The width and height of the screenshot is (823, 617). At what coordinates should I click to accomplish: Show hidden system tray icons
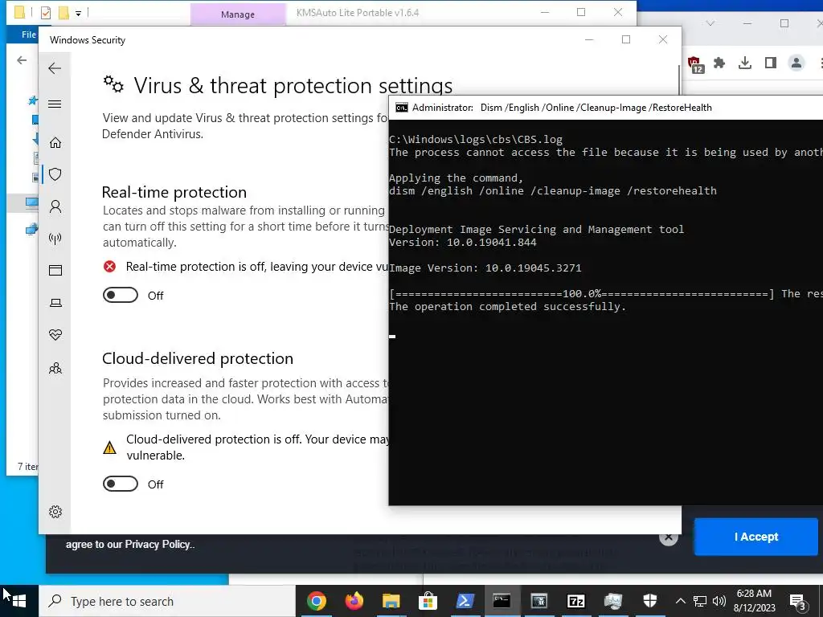pyautogui.click(x=680, y=601)
